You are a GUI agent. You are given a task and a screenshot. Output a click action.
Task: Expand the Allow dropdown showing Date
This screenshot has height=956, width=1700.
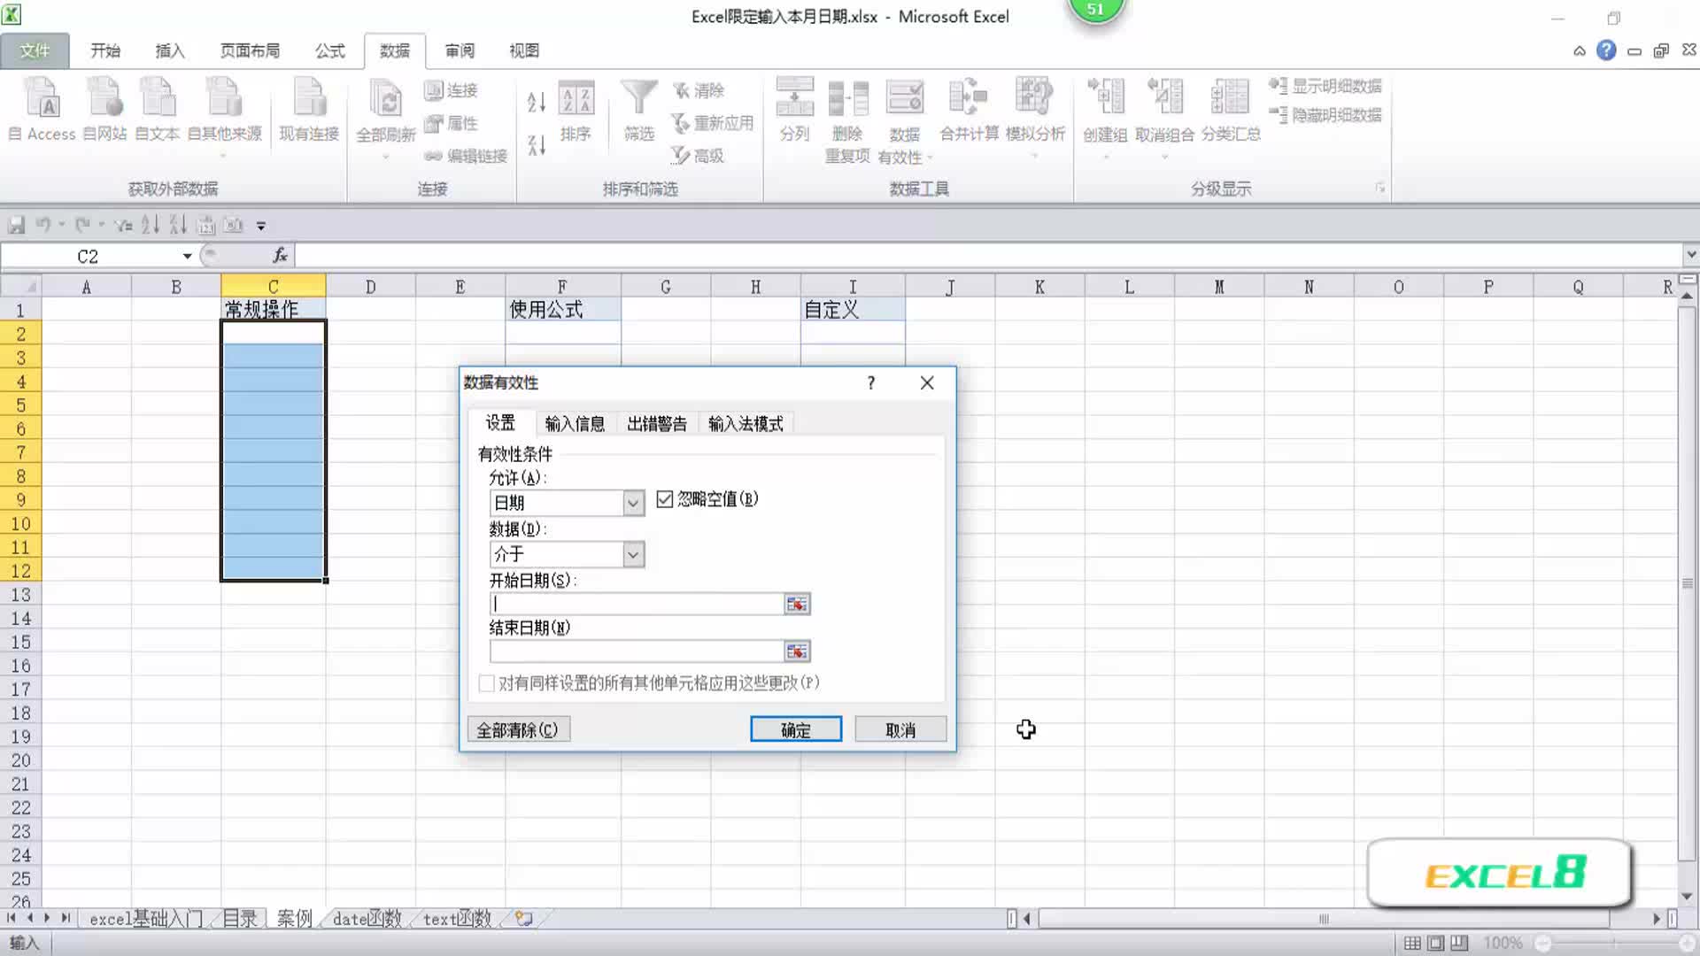point(632,504)
